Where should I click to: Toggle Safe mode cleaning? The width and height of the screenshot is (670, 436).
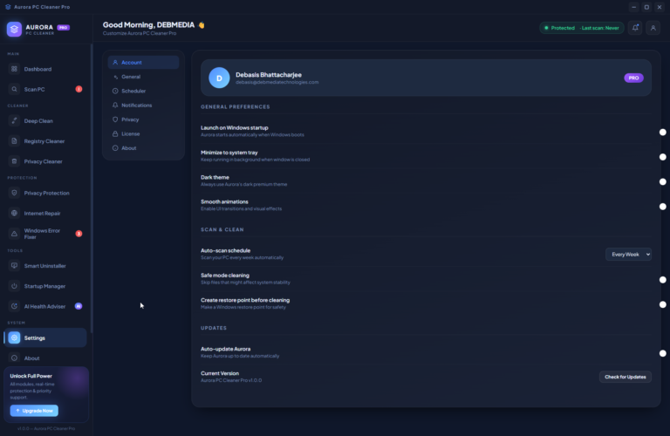[662, 280]
